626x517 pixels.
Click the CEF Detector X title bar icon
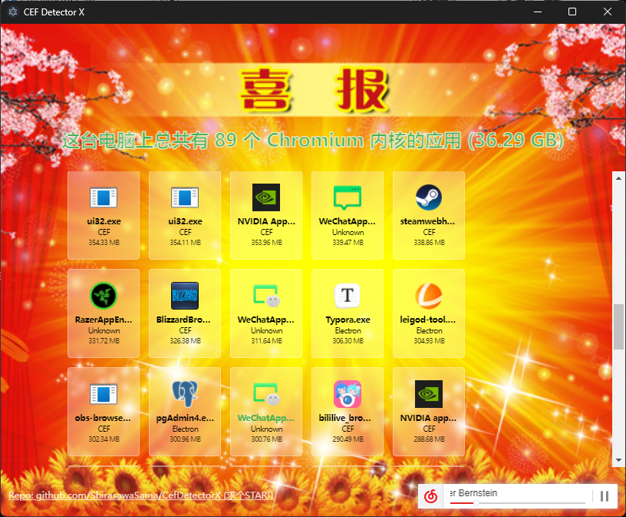pyautogui.click(x=12, y=12)
